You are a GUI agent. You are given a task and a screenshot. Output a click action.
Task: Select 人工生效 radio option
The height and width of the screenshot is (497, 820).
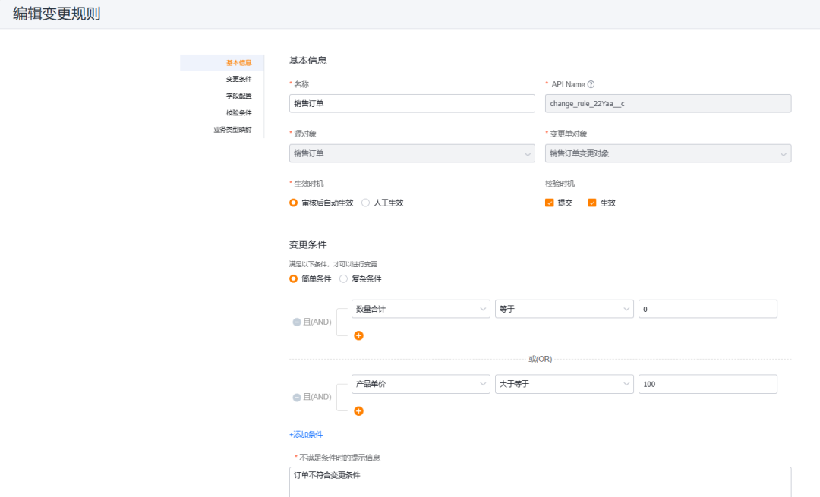(x=366, y=203)
